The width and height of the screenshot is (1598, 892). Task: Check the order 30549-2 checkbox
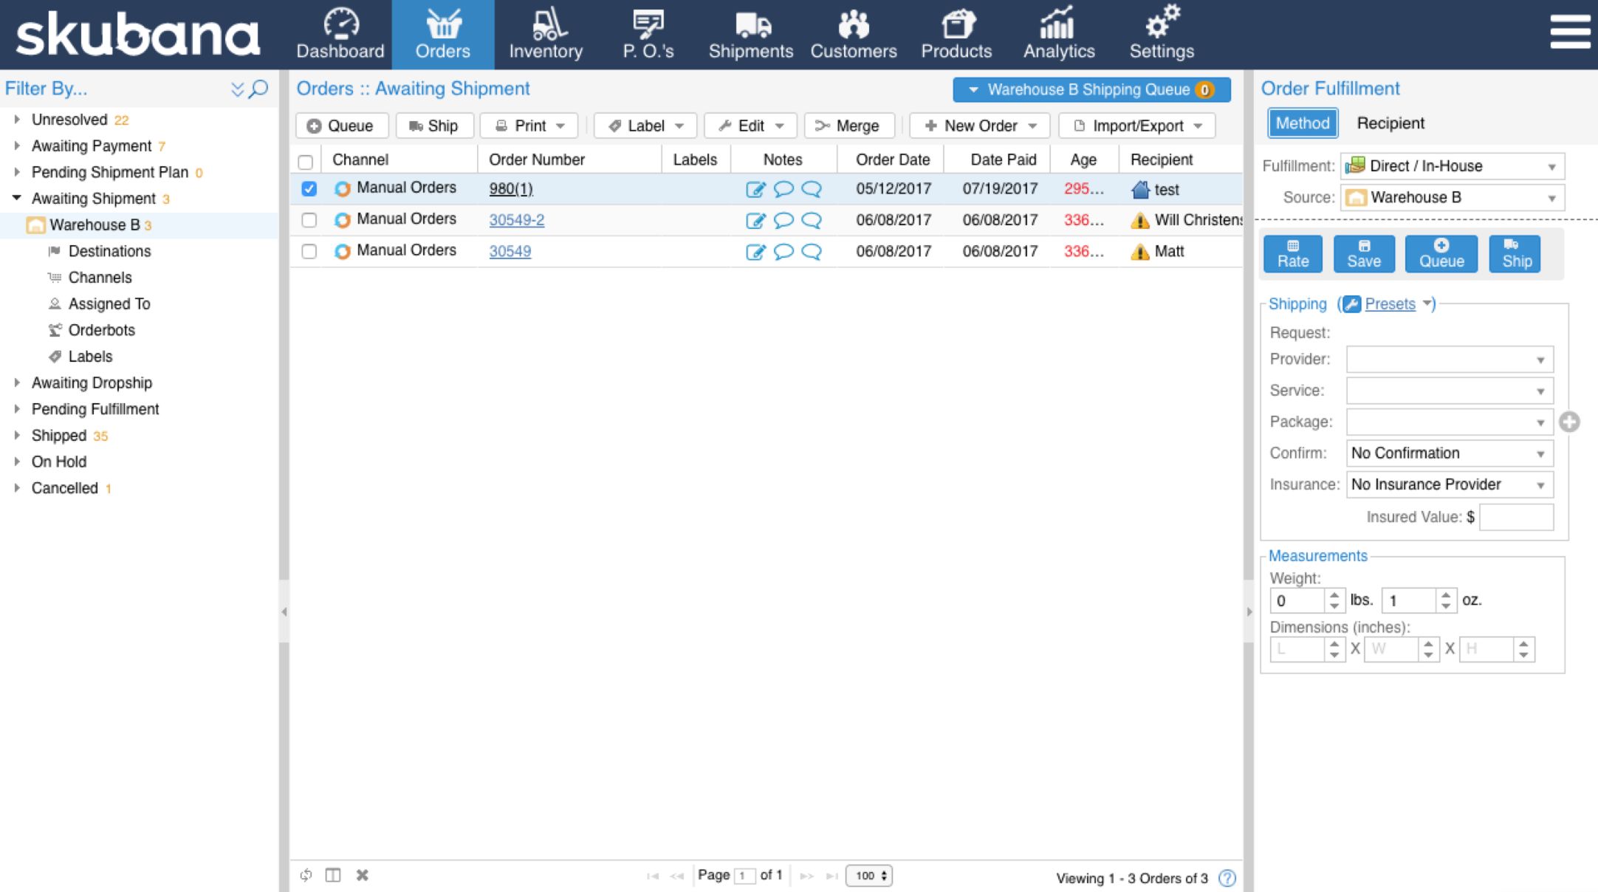309,220
